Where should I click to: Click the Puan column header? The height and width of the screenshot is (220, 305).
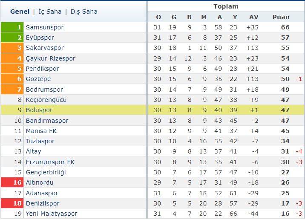tap(281, 17)
